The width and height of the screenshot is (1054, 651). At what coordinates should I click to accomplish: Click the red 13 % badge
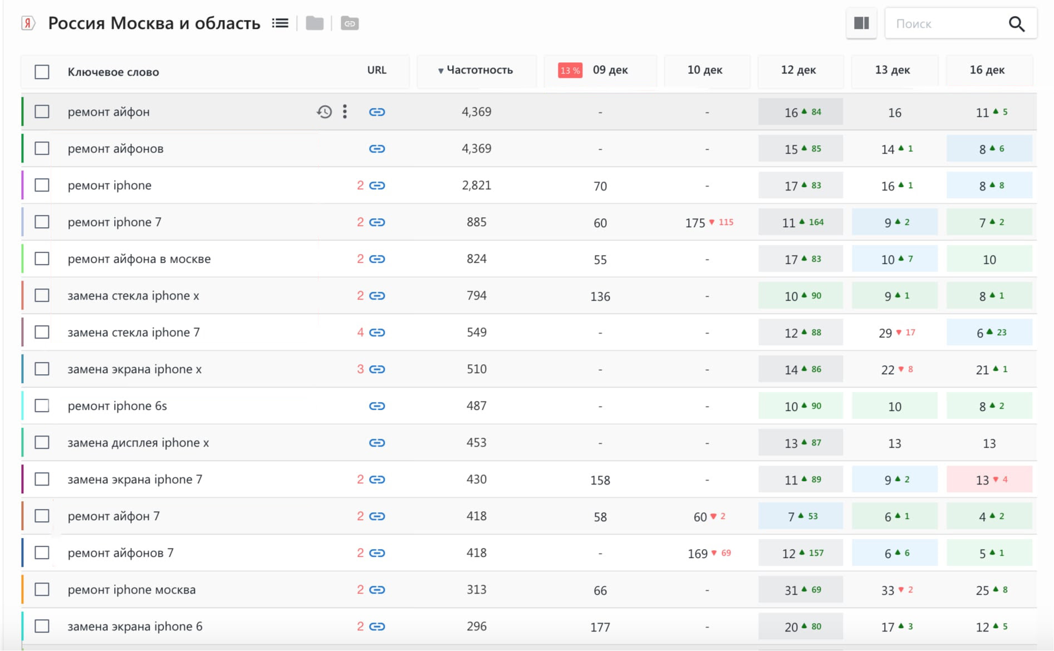570,71
